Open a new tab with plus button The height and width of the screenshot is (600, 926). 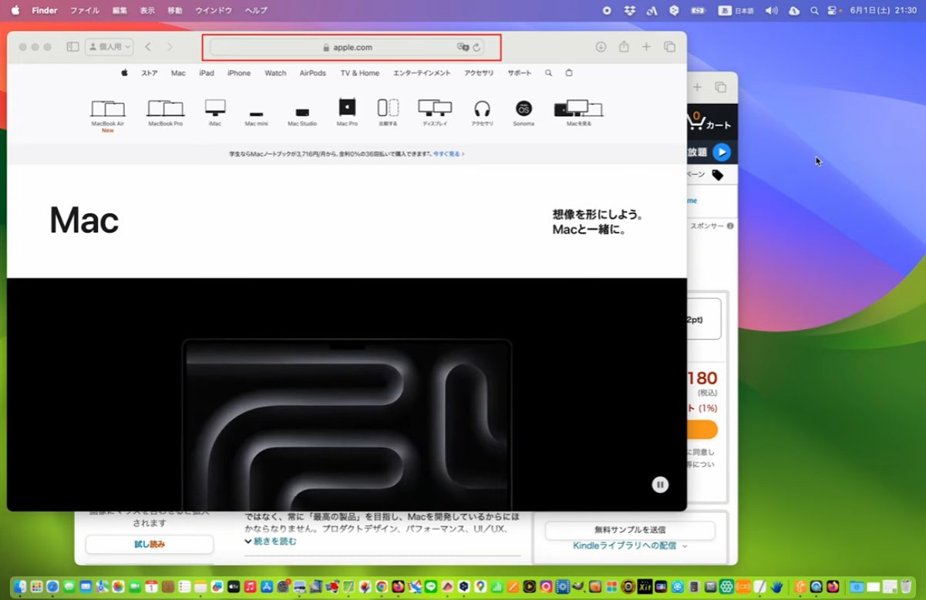pyautogui.click(x=646, y=47)
